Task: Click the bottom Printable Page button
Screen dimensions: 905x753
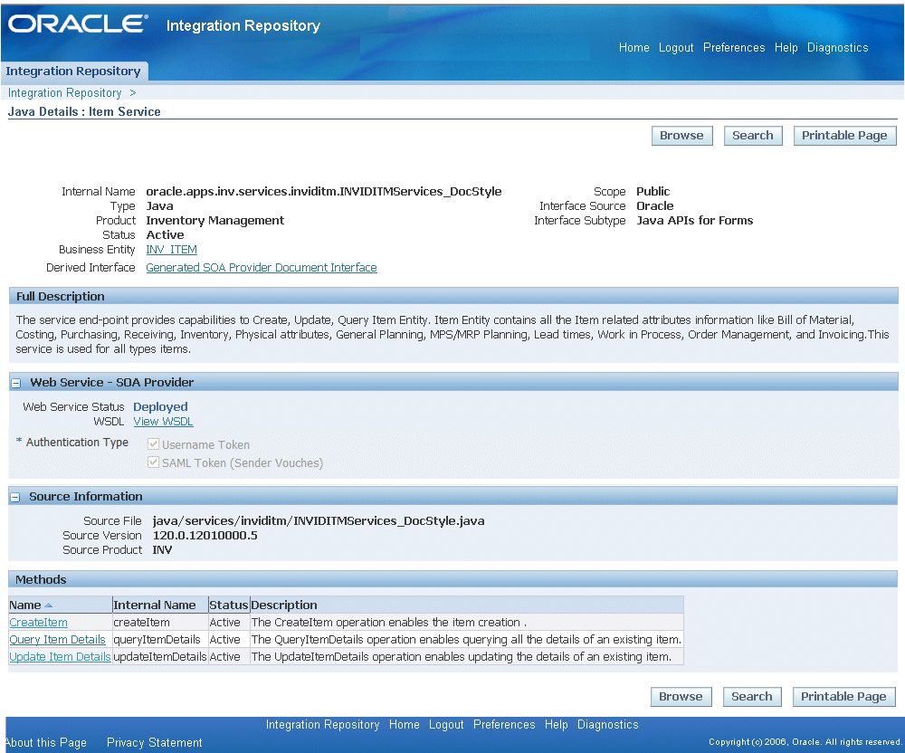Action: tap(843, 697)
